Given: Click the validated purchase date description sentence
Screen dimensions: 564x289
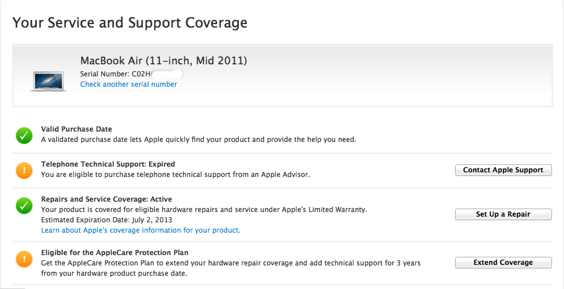Looking at the screenshot, I should pyautogui.click(x=199, y=139).
